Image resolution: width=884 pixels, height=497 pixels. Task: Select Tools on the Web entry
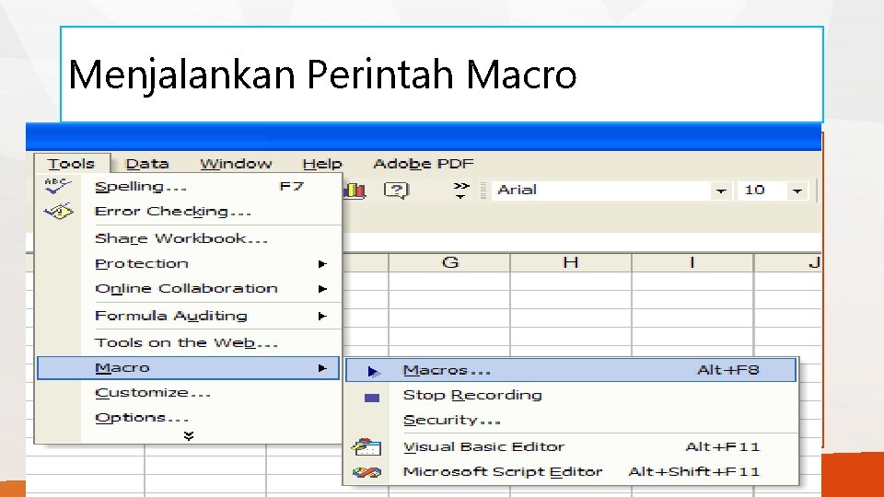click(x=188, y=342)
